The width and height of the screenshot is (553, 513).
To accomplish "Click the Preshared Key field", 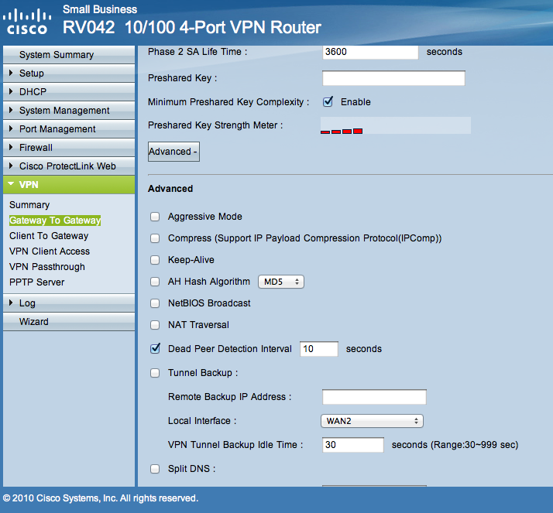I will 393,78.
